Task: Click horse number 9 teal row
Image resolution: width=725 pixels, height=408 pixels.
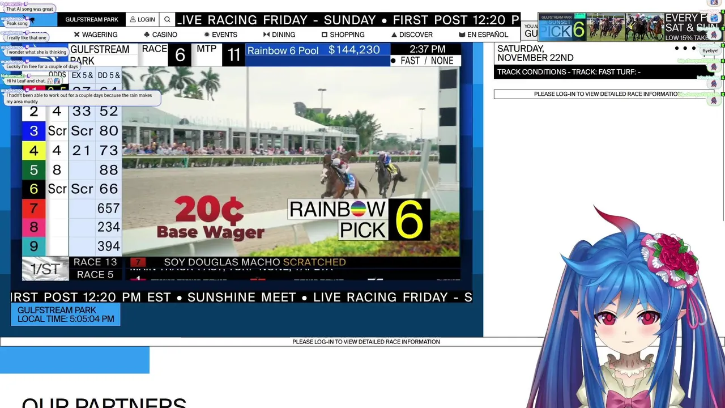Action: click(33, 246)
